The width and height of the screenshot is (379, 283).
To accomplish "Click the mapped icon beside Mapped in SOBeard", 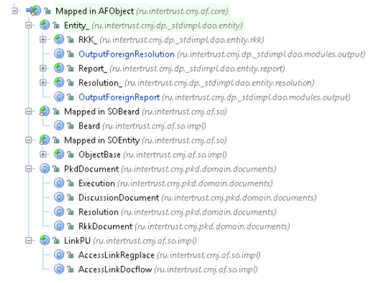I will [x=44, y=112].
